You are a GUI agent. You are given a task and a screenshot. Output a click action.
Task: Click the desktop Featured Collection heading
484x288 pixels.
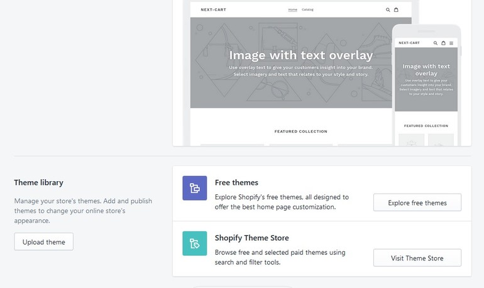pos(300,131)
